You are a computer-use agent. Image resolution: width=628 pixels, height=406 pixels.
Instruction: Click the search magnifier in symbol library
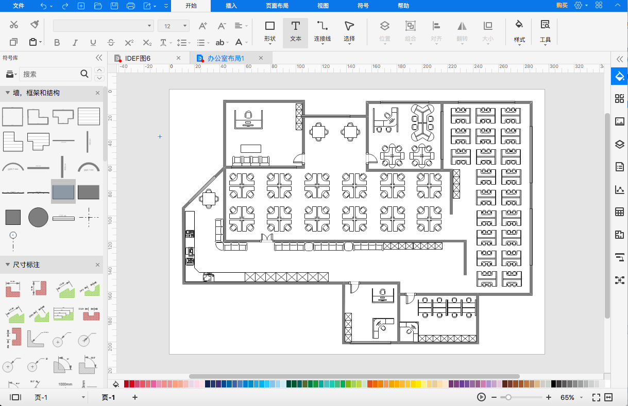coord(85,74)
